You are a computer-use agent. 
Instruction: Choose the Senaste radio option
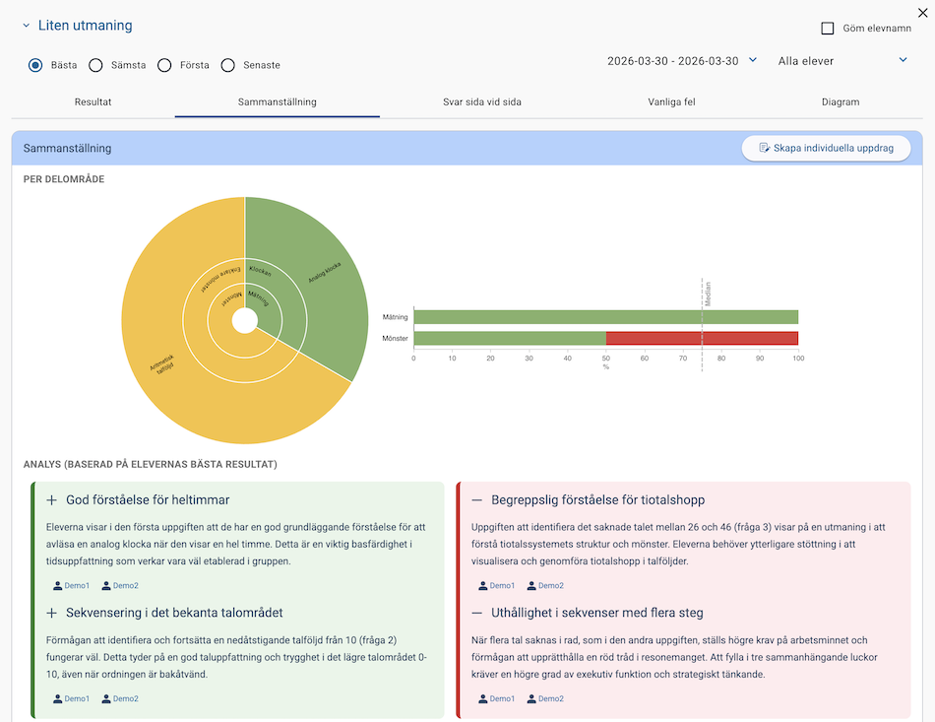pos(227,65)
